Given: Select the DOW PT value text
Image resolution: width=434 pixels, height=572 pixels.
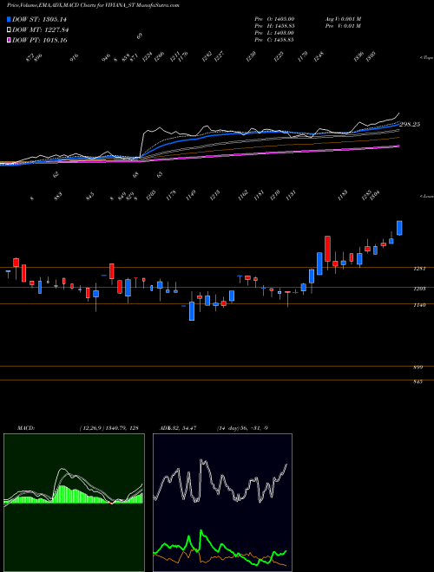Looking at the screenshot, I should [55, 40].
